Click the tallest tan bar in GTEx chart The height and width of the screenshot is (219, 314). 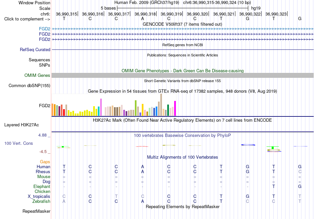click(x=161, y=105)
